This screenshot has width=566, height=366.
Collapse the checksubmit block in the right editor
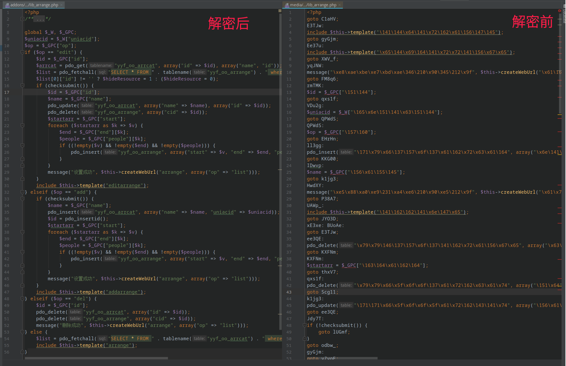(304, 325)
